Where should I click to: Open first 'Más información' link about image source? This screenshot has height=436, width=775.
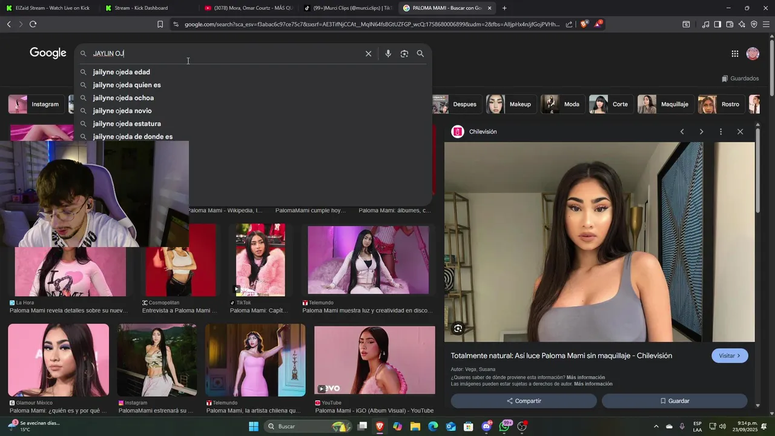[x=585, y=377]
